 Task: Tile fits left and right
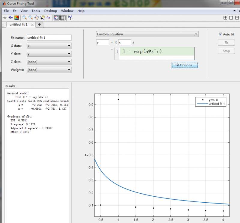(231, 18)
